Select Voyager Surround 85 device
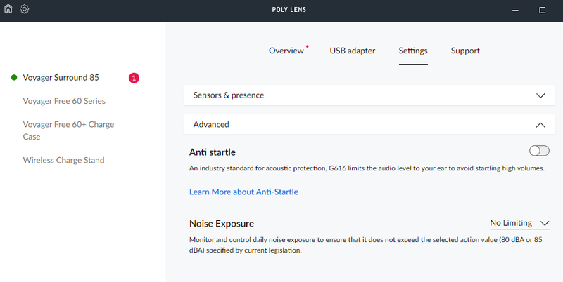The width and height of the screenshot is (563, 282). point(61,78)
